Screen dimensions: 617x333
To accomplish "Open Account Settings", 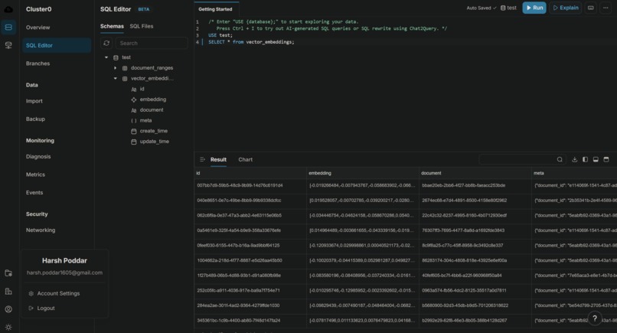I will tap(58, 294).
